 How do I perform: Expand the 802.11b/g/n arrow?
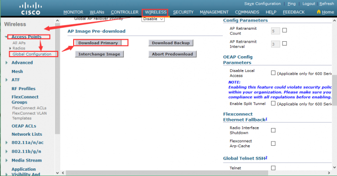click(6, 152)
